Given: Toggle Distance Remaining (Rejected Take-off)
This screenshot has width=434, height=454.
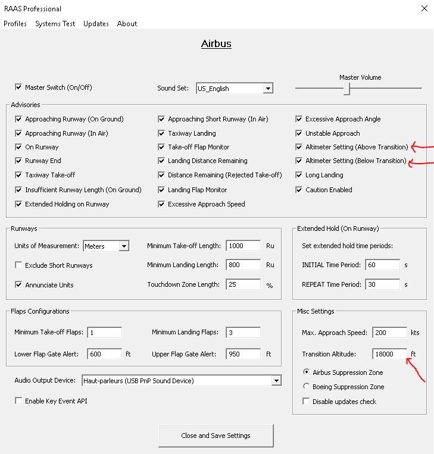Looking at the screenshot, I should (161, 175).
